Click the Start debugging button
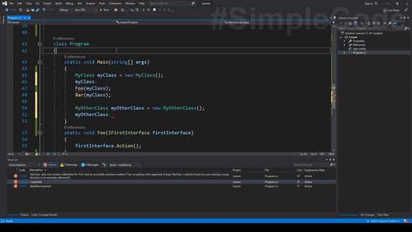Screen dimensions: 412x232 click(x=104, y=10)
